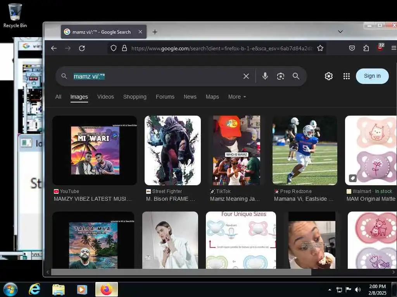
Task: Click the YouTube source label
Action: [69, 191]
